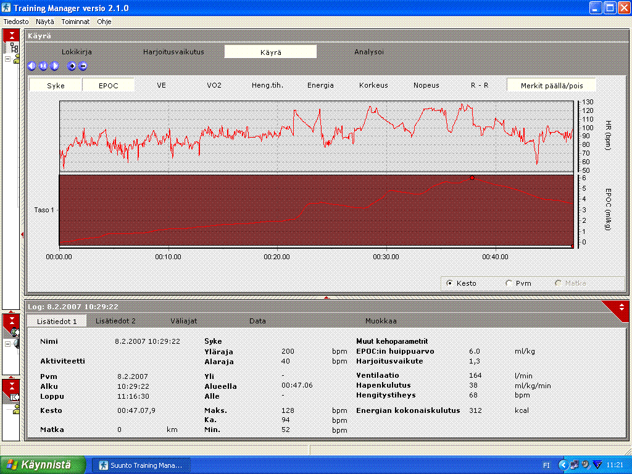
Task: Select the Pvm radio button
Action: pyautogui.click(x=509, y=283)
